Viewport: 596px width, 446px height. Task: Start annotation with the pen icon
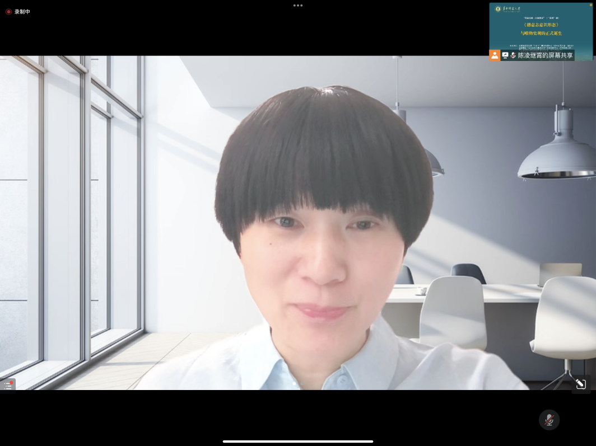[x=581, y=384]
